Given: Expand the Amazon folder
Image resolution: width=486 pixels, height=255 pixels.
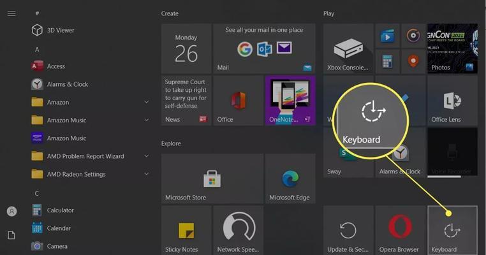Looking at the screenshot, I should [90, 102].
